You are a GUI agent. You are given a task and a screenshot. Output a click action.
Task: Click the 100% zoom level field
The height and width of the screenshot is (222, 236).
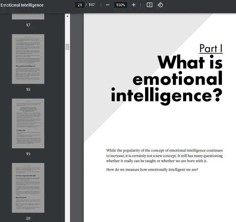point(121,5)
